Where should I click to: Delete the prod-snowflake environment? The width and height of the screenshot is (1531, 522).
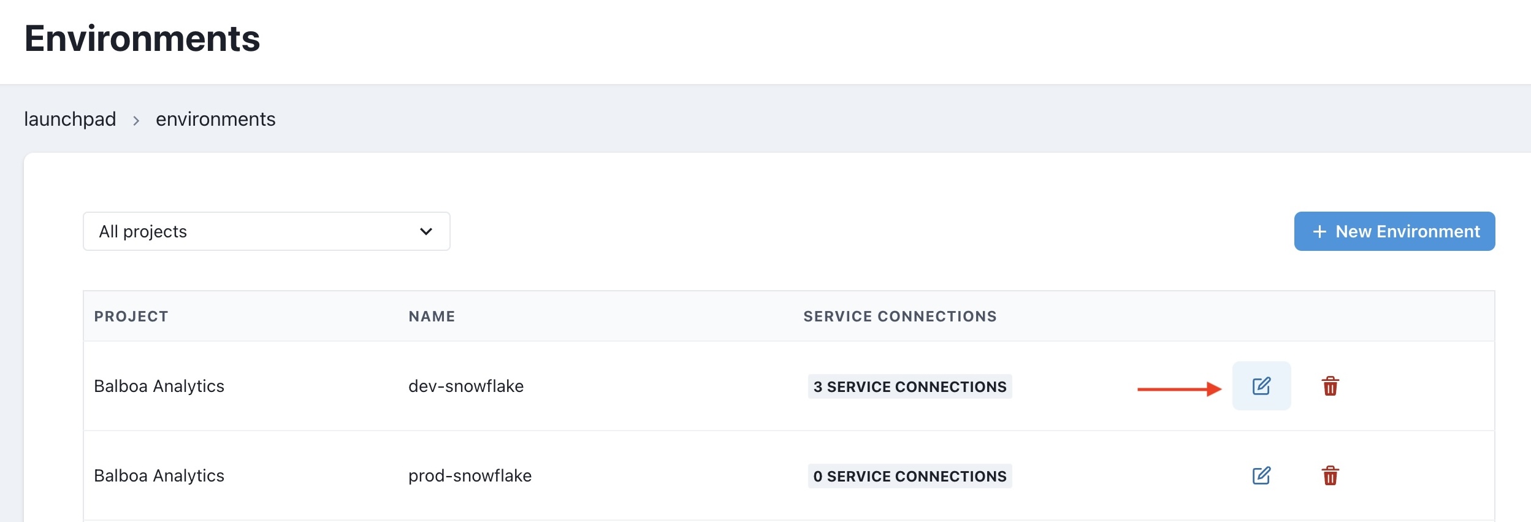(1330, 475)
